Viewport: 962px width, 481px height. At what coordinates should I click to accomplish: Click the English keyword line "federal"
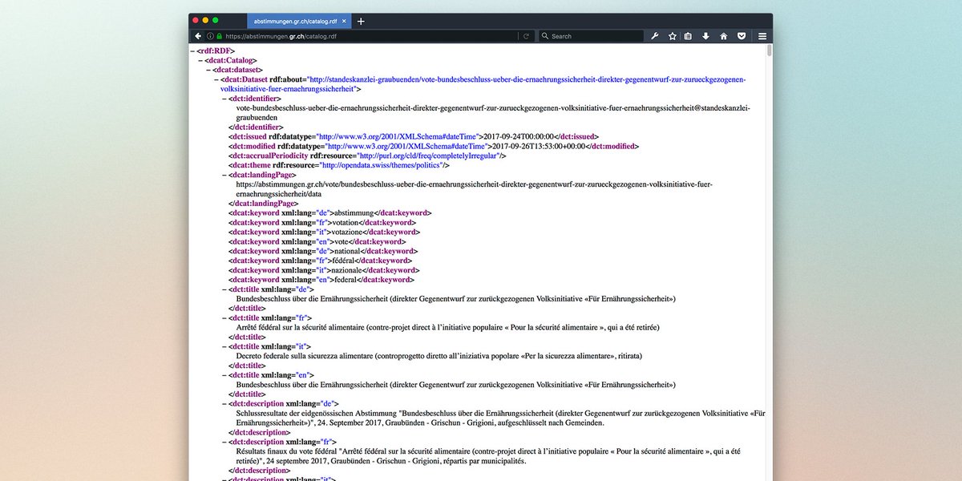[321, 280]
